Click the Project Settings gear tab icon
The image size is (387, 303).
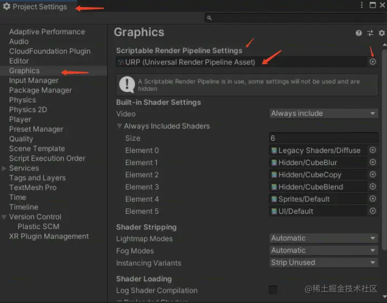pyautogui.click(x=6, y=6)
